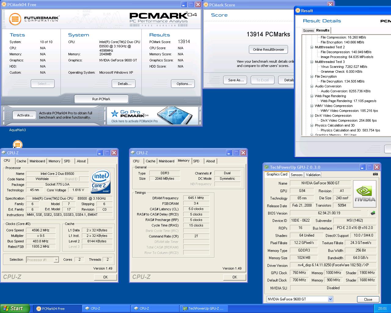The height and width of the screenshot is (313, 391).
Task: Select Image Processing 64.635 MPixels/s row
Action: pos(347,57)
